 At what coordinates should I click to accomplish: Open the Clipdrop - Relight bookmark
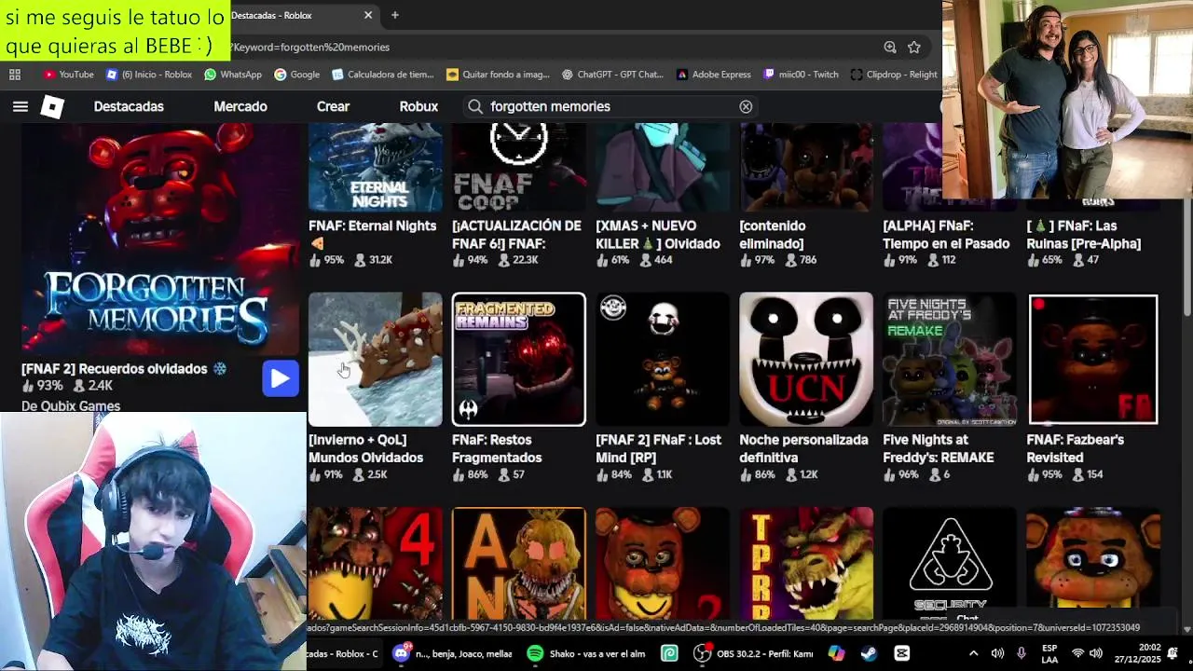coord(894,75)
